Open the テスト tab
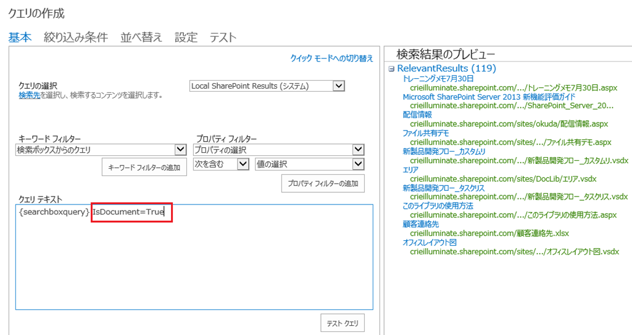 coord(222,38)
